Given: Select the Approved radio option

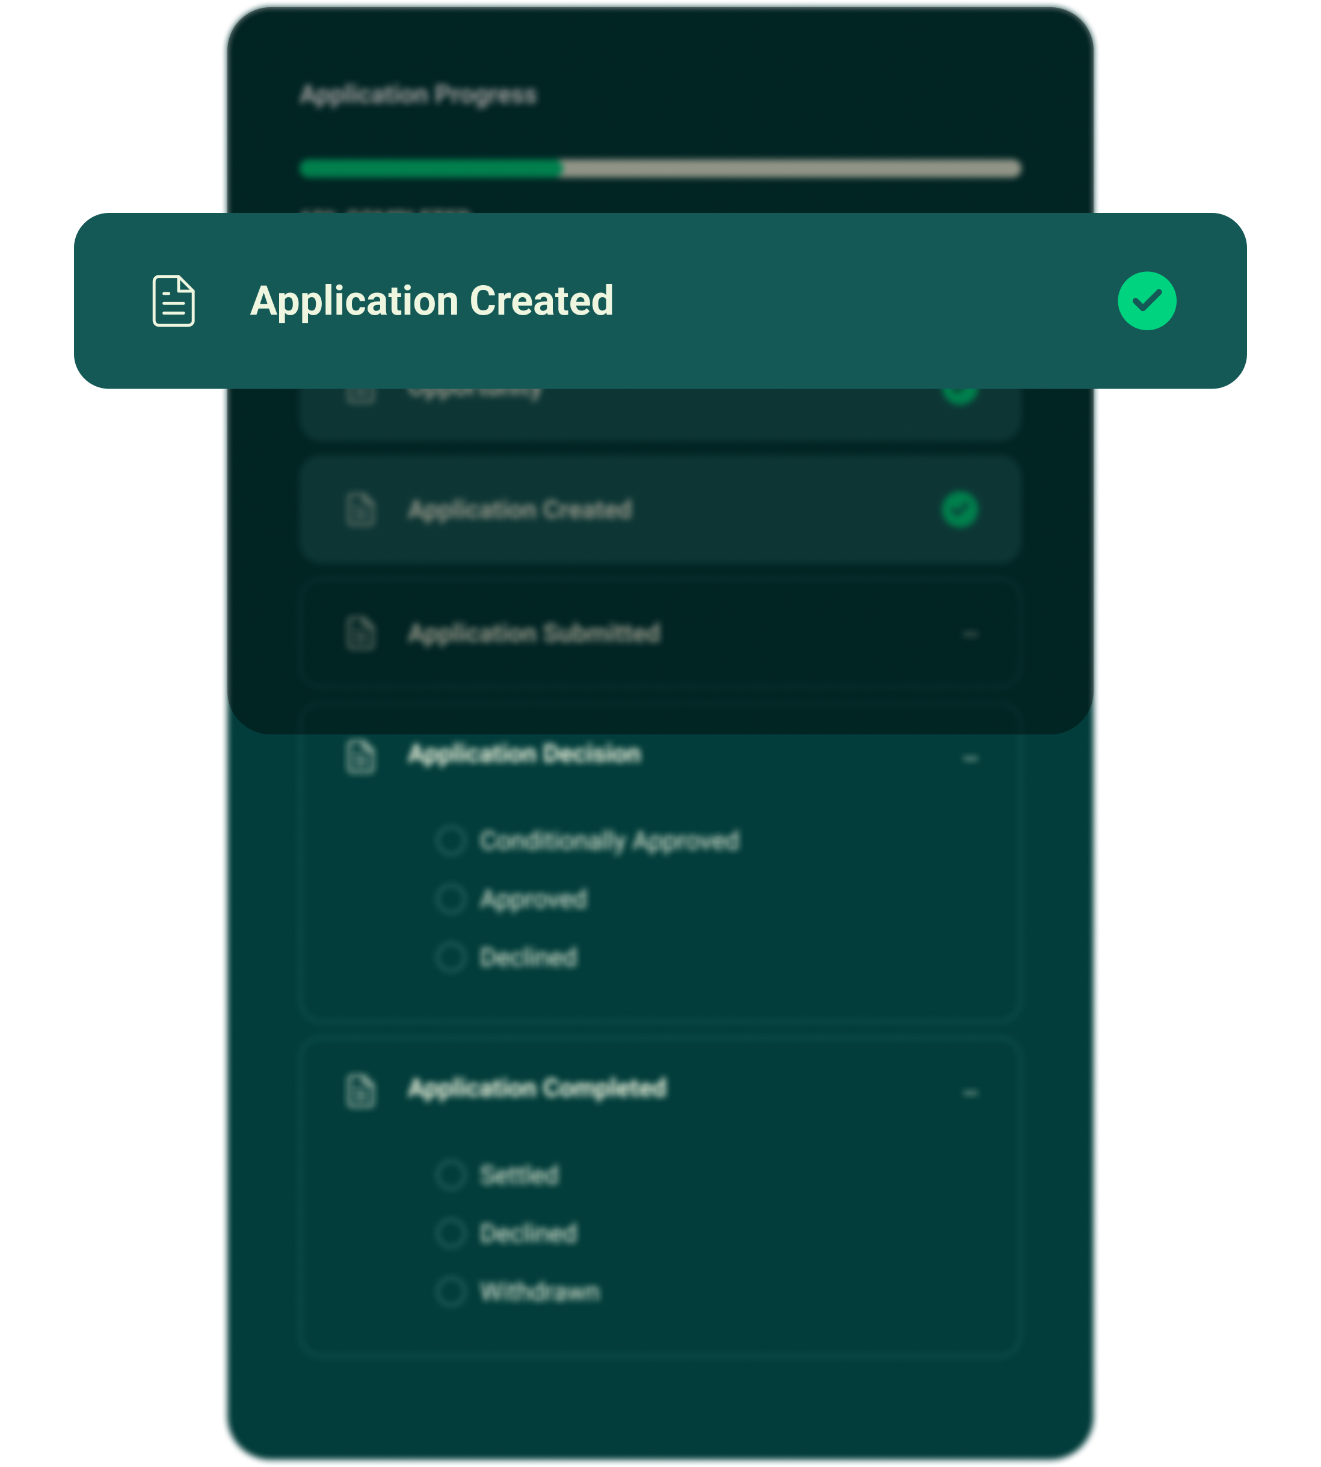Looking at the screenshot, I should [x=451, y=899].
